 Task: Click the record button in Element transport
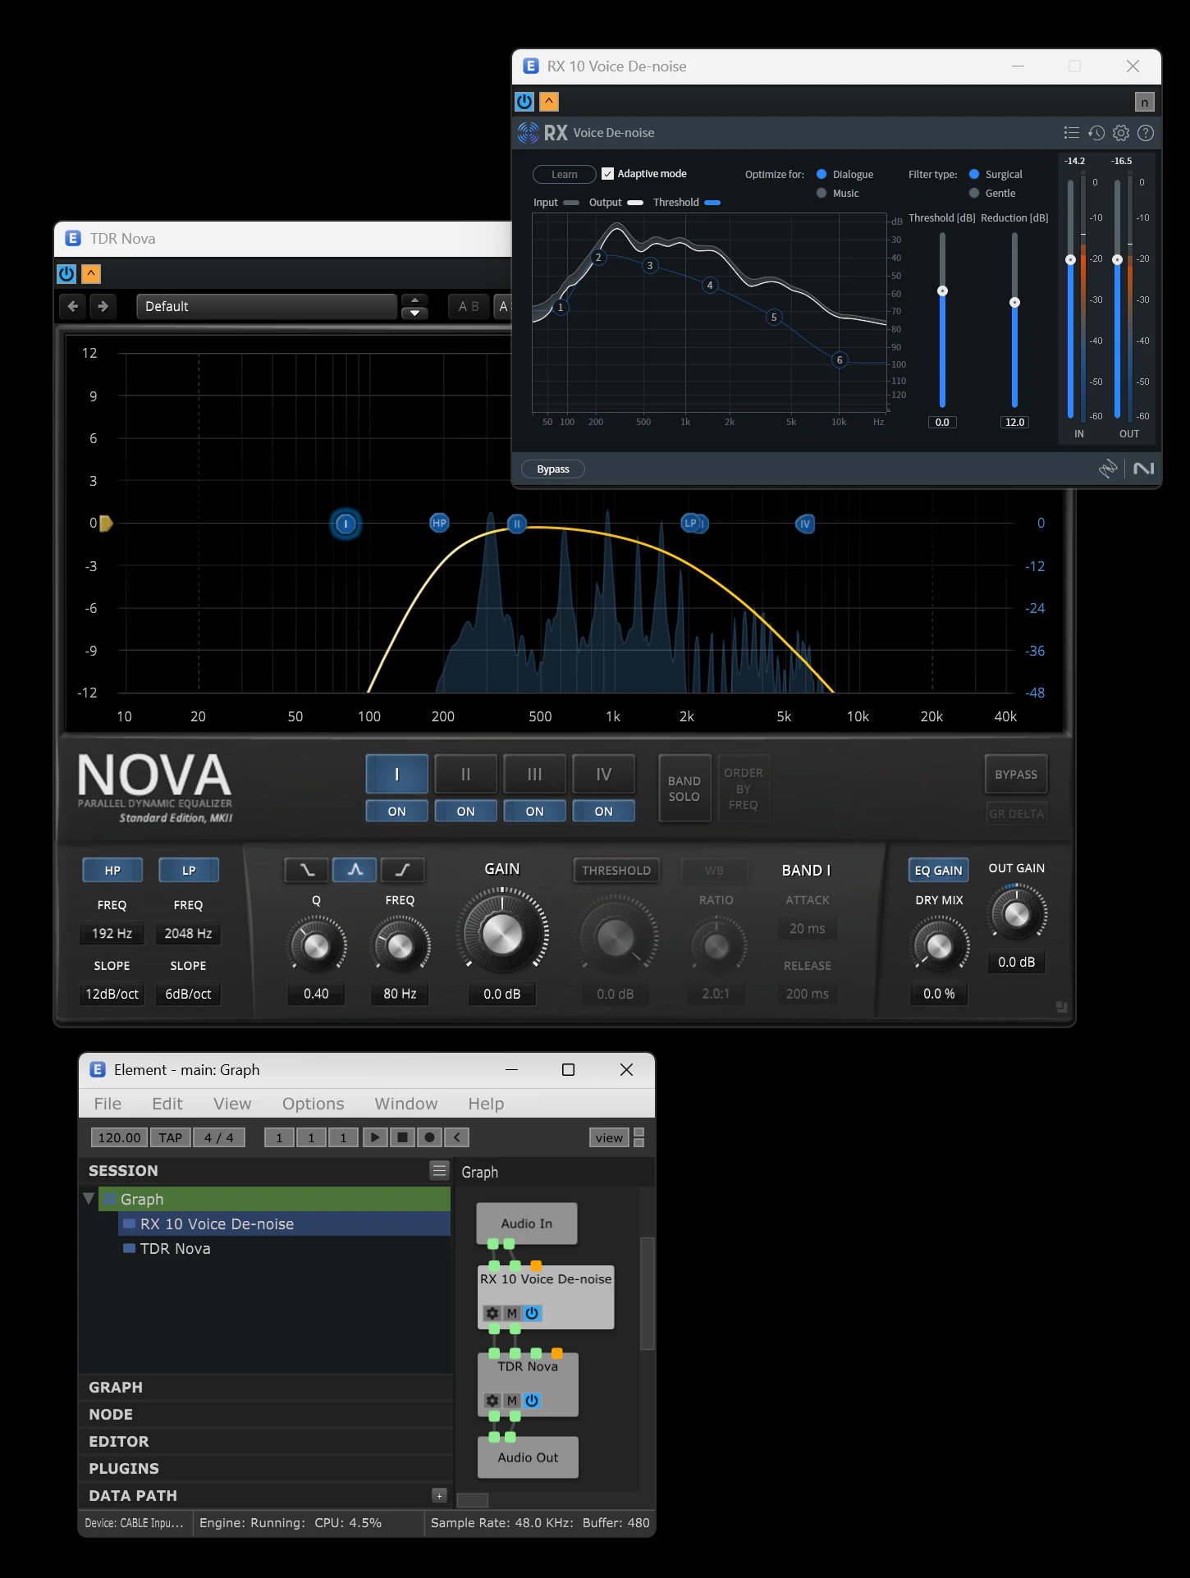(429, 1137)
